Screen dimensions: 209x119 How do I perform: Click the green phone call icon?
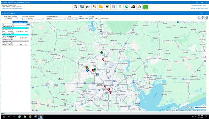click(x=145, y=7)
